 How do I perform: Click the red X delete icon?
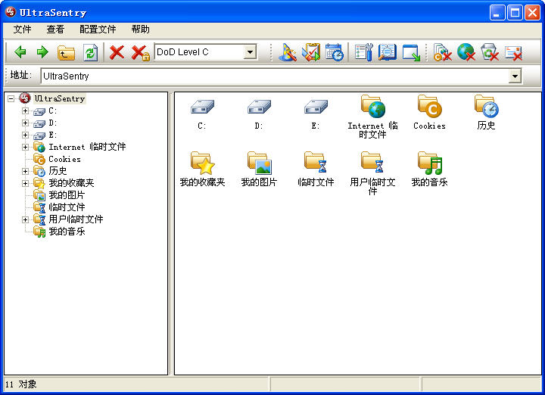pyautogui.click(x=117, y=52)
